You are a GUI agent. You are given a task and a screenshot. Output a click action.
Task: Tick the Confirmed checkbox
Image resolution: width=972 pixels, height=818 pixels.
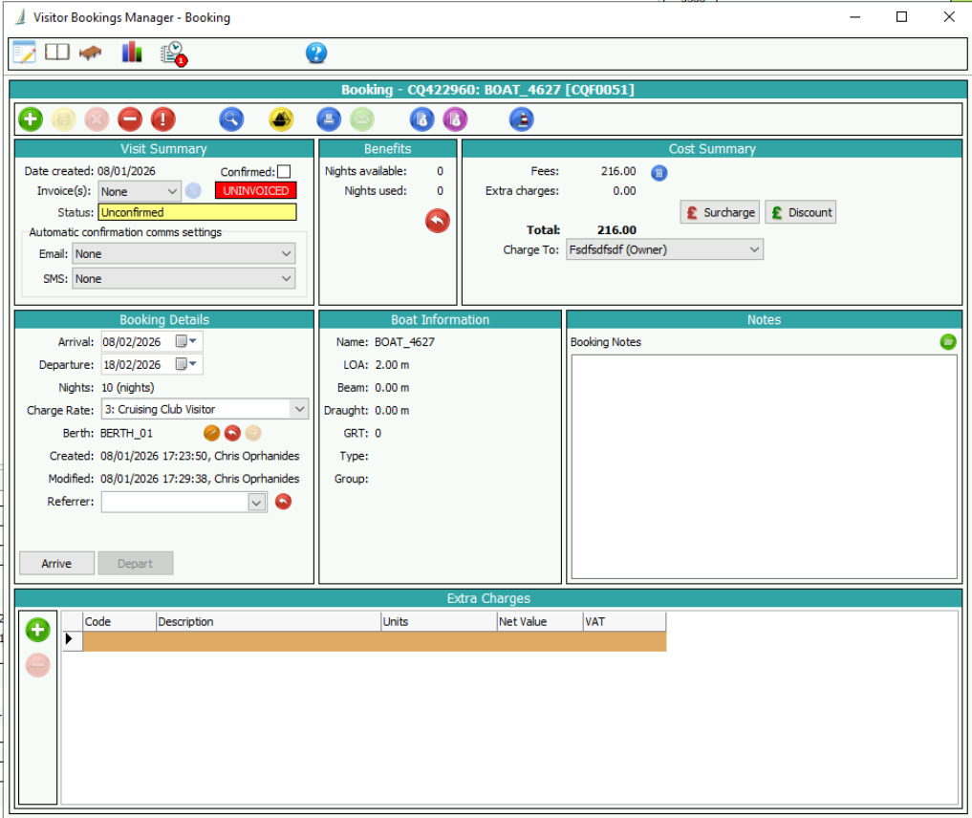pos(284,172)
